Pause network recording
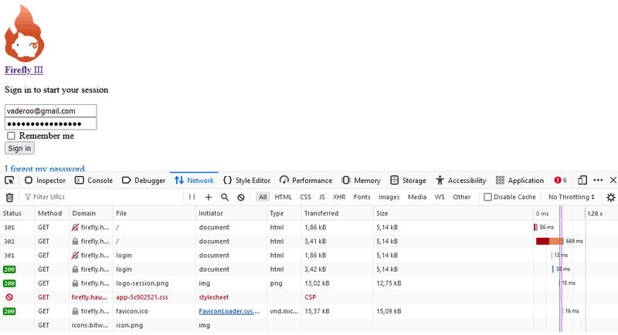Screen dimensions: 618x335 coord(192,197)
